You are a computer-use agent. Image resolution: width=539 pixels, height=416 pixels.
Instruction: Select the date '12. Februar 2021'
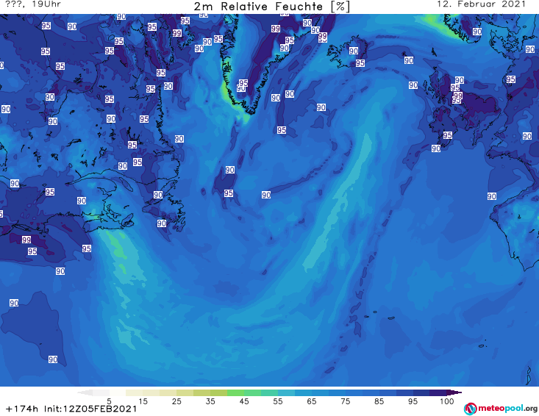pos(481,4)
